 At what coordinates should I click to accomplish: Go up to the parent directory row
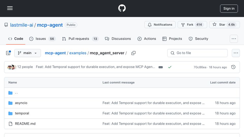coord(122,93)
